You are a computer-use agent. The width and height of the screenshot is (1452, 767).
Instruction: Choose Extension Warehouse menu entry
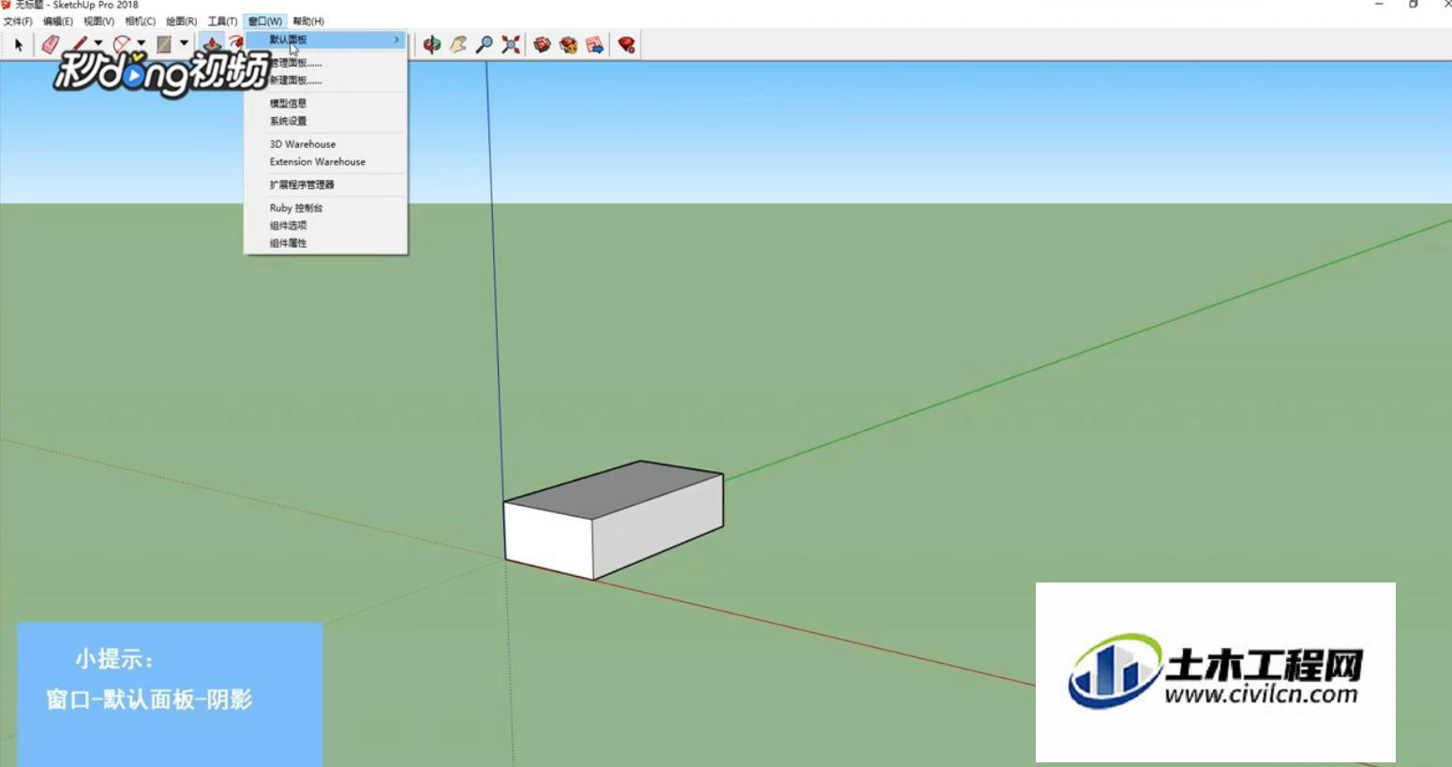coord(326,161)
